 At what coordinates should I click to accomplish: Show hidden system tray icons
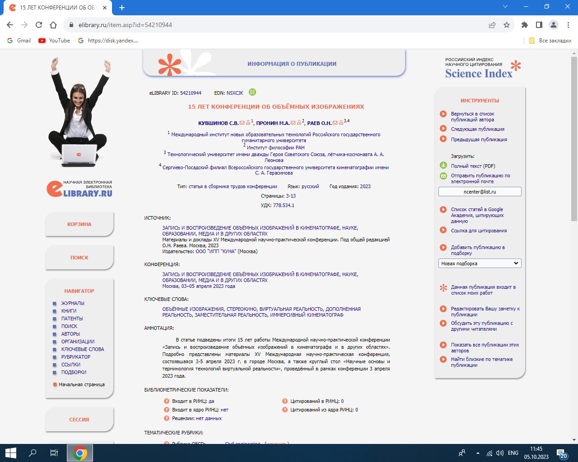[x=478, y=453]
